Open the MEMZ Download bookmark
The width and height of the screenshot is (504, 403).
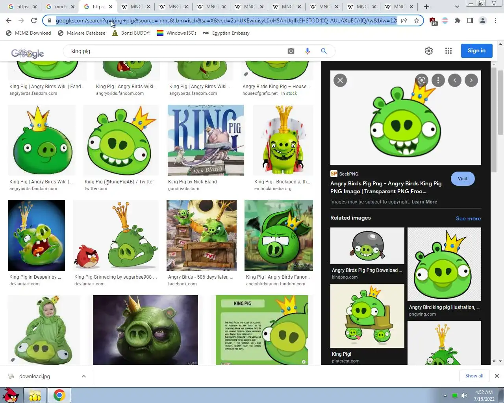click(x=28, y=33)
